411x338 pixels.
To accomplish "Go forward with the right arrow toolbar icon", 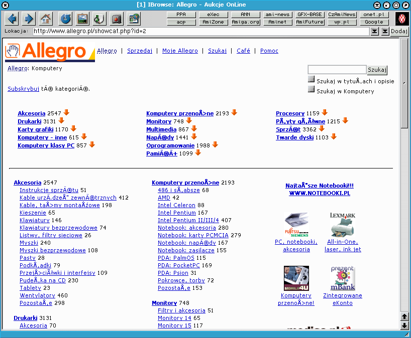I will pyautogui.click(x=29, y=19).
